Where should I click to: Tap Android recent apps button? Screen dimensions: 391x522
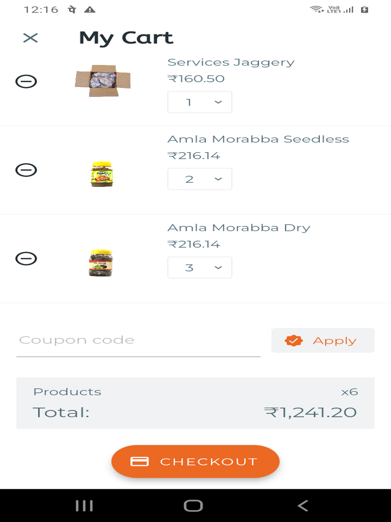click(x=84, y=506)
